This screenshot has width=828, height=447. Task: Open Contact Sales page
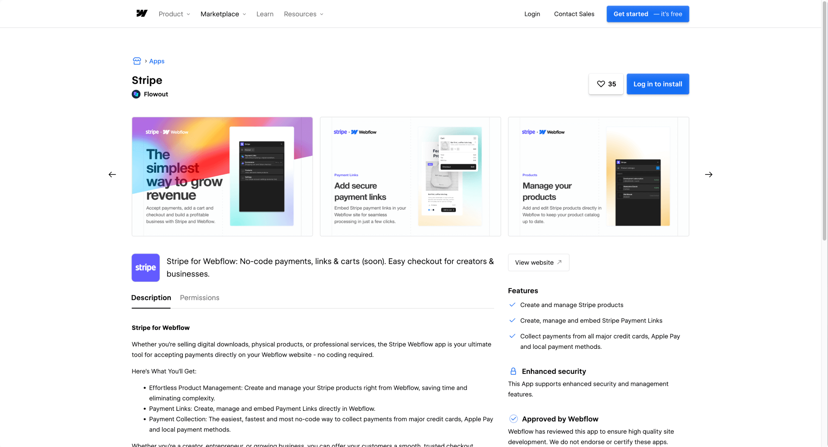(x=574, y=14)
